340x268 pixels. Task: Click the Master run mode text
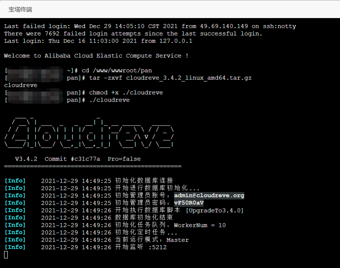(178, 240)
